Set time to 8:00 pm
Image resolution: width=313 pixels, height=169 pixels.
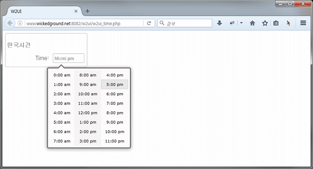coord(115,113)
